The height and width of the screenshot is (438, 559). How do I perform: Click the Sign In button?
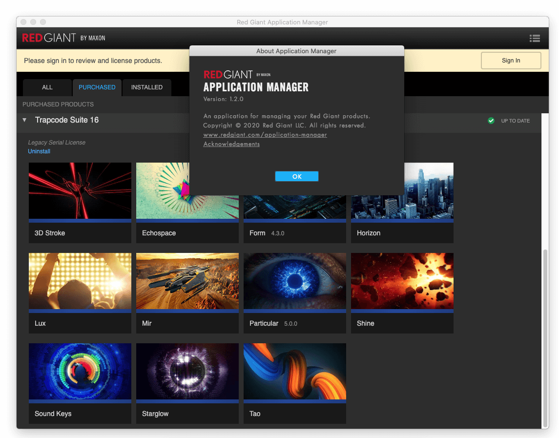[x=511, y=60]
